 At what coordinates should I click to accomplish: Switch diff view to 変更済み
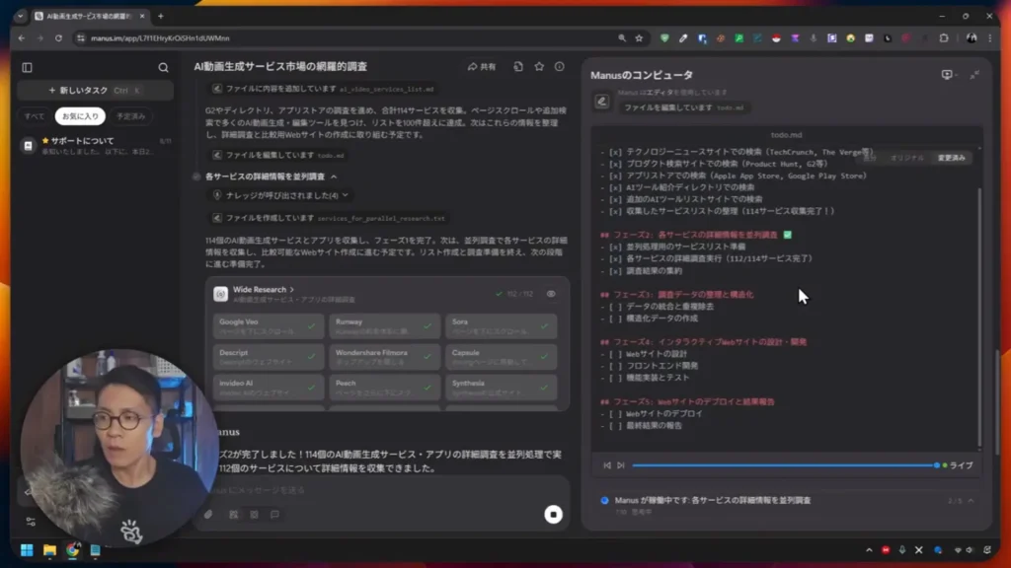(x=951, y=158)
